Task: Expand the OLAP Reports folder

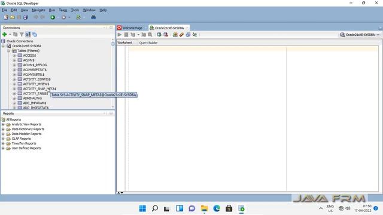Action: (x=3, y=139)
